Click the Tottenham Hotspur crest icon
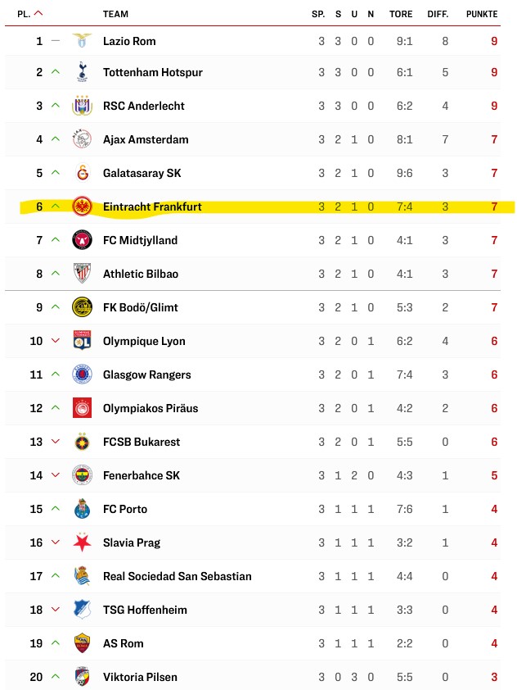This screenshot has width=517, height=690. click(x=82, y=72)
